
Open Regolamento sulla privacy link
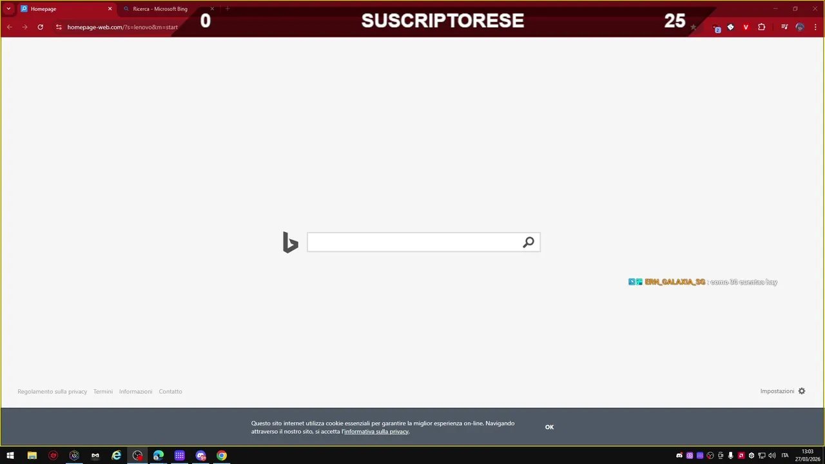pyautogui.click(x=52, y=391)
